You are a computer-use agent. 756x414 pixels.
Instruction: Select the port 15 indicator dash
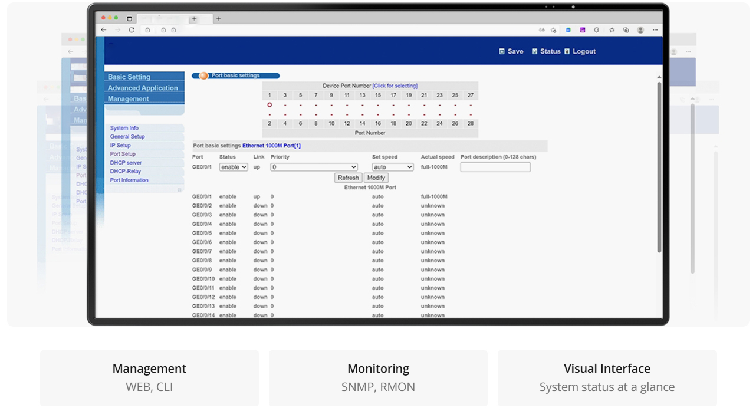pyautogui.click(x=378, y=106)
